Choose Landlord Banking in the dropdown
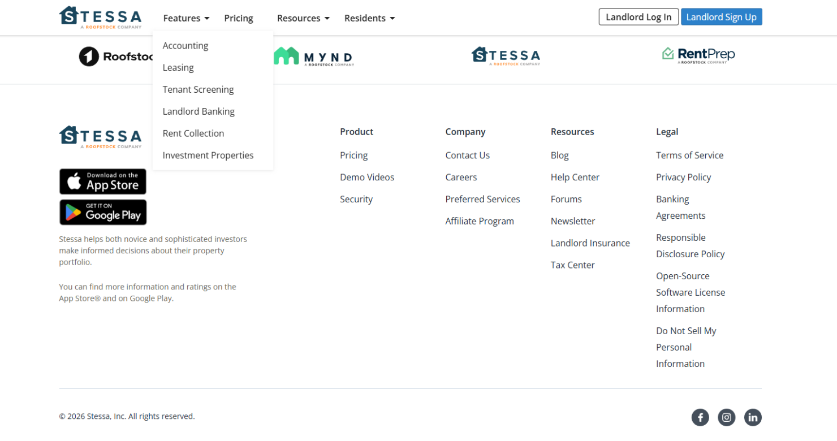837x441 pixels. [199, 111]
